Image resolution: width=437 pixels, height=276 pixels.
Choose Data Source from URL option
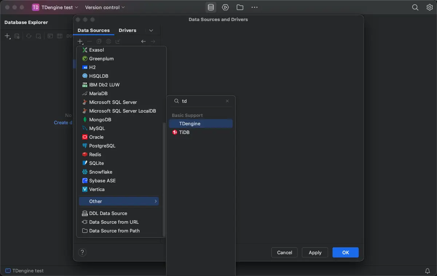tap(119, 222)
